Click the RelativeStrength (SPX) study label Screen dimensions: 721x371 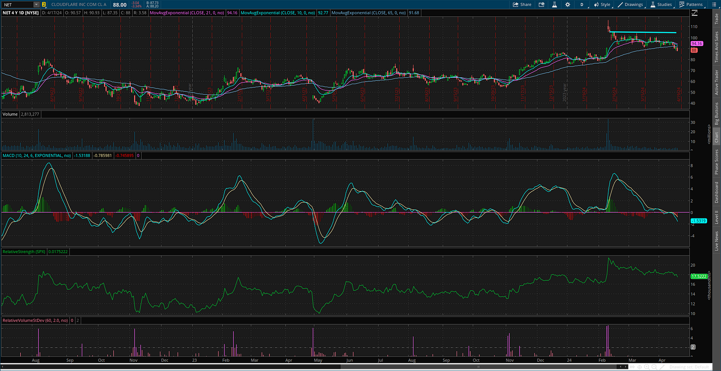pos(25,252)
